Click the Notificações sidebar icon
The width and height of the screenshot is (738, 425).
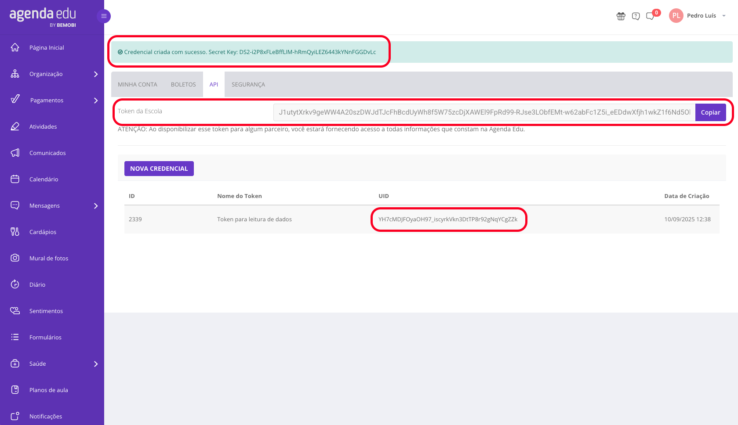click(x=15, y=416)
